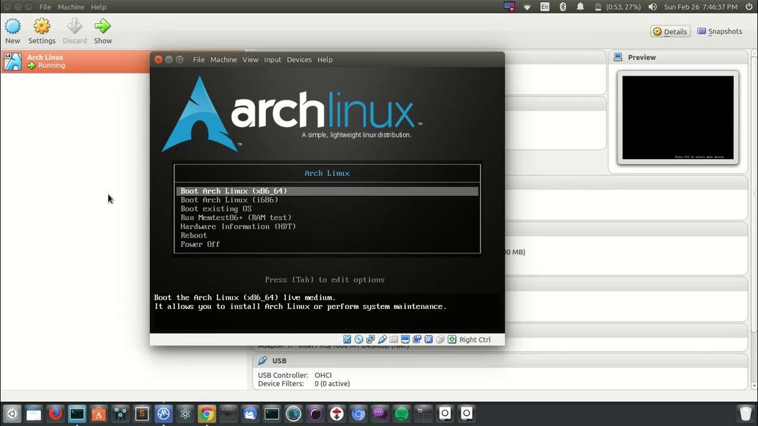Select Boot Arch Linux (i686) entry
The image size is (758, 426).
[229, 200]
